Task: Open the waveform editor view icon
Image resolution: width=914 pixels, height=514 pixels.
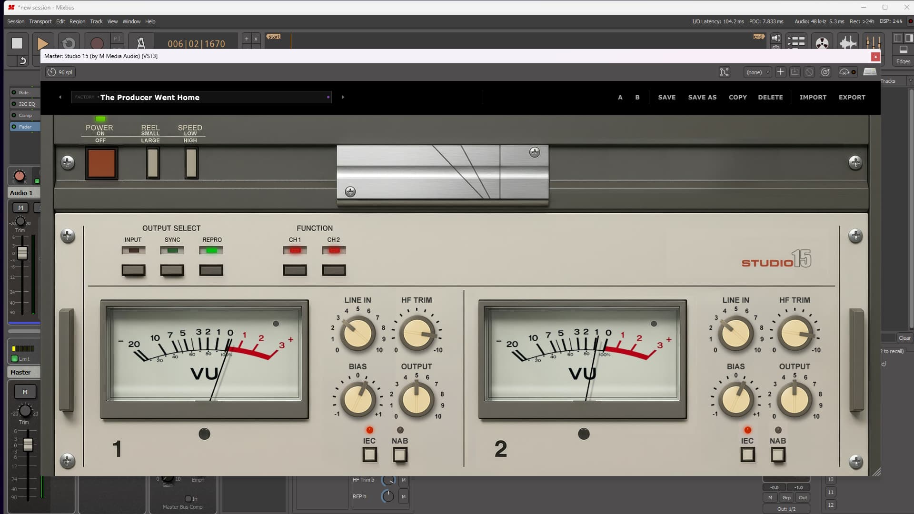Action: (848, 43)
